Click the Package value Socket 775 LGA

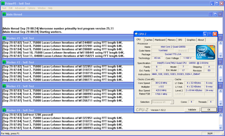tap(173, 54)
